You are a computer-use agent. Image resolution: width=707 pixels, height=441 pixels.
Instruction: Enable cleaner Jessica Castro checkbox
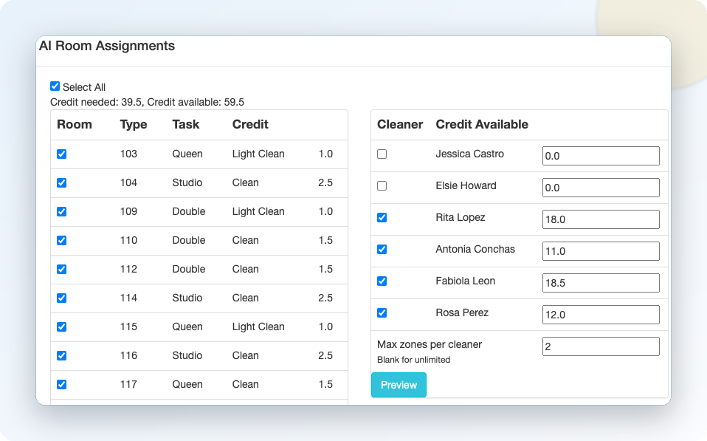point(382,154)
